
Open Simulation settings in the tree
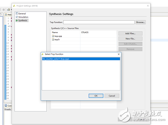[x=23, y=17]
